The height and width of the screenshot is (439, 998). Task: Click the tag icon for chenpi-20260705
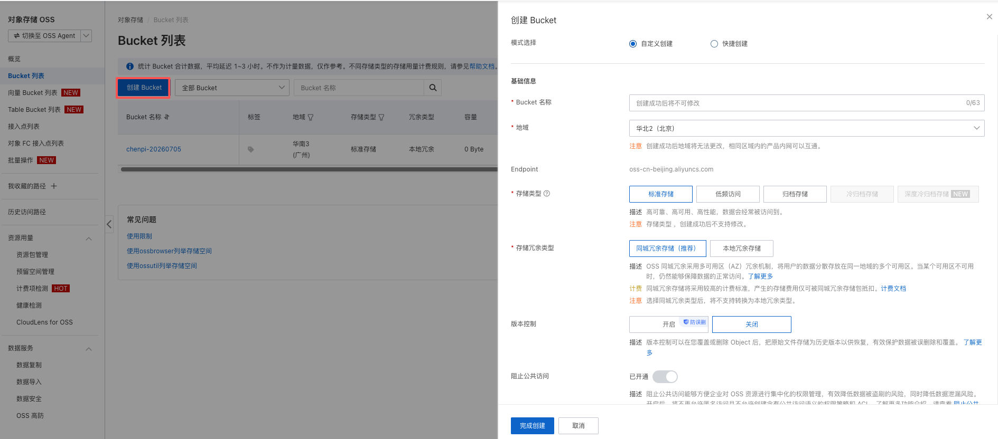point(251,149)
